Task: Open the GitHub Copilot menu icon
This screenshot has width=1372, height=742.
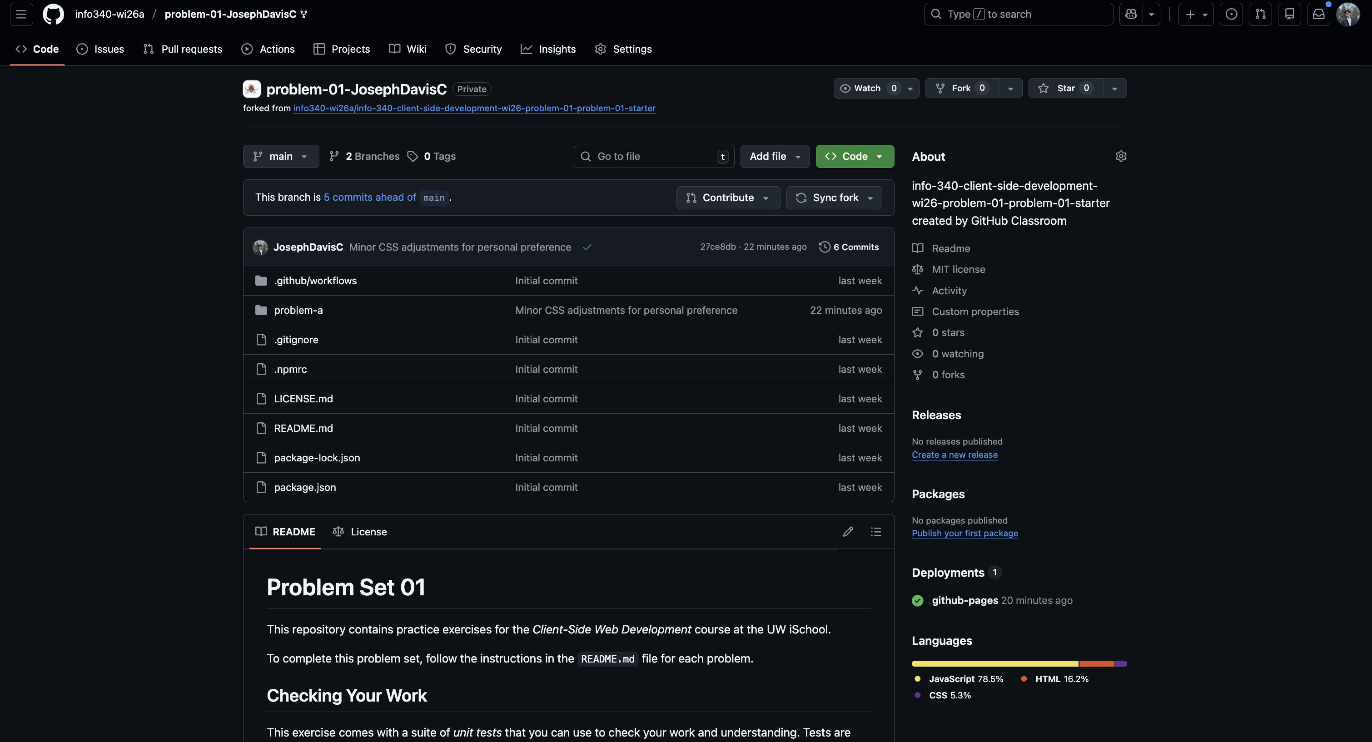Action: click(1131, 14)
